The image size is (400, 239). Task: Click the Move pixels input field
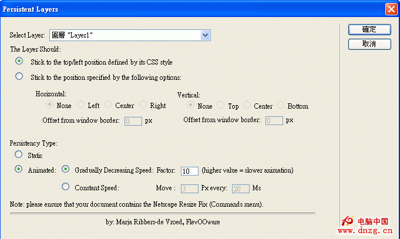189,188
